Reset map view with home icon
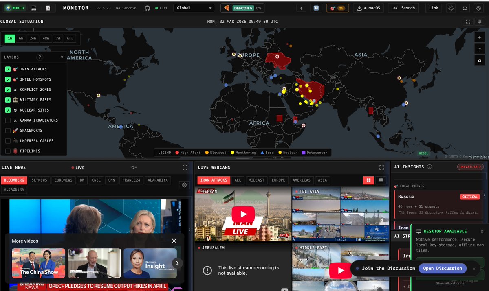This screenshot has width=489, height=291. pyautogui.click(x=480, y=60)
